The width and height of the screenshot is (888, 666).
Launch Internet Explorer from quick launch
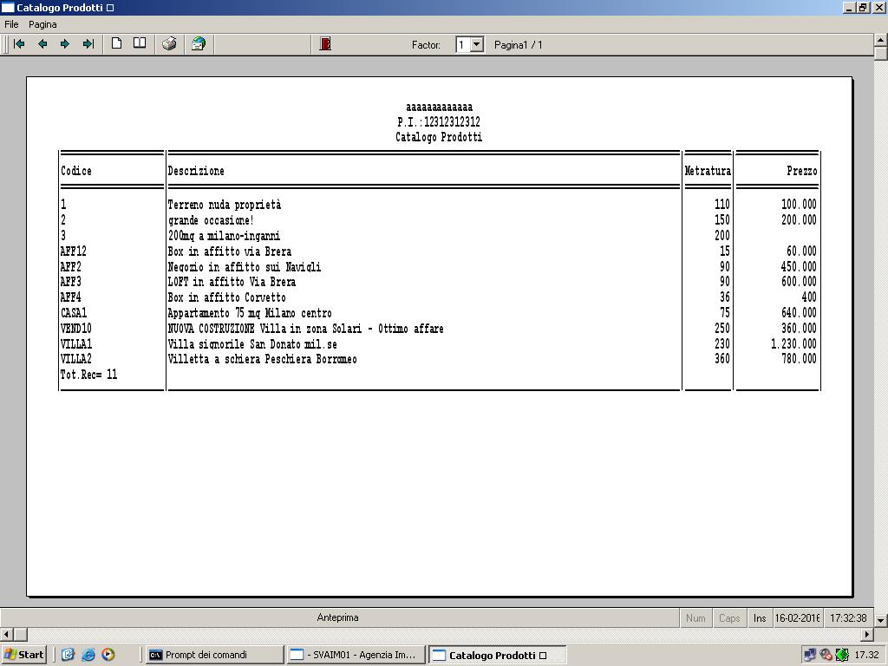point(88,655)
